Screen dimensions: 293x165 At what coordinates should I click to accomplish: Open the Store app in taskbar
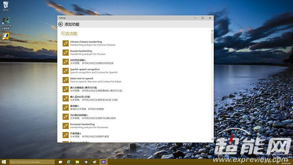86,162
